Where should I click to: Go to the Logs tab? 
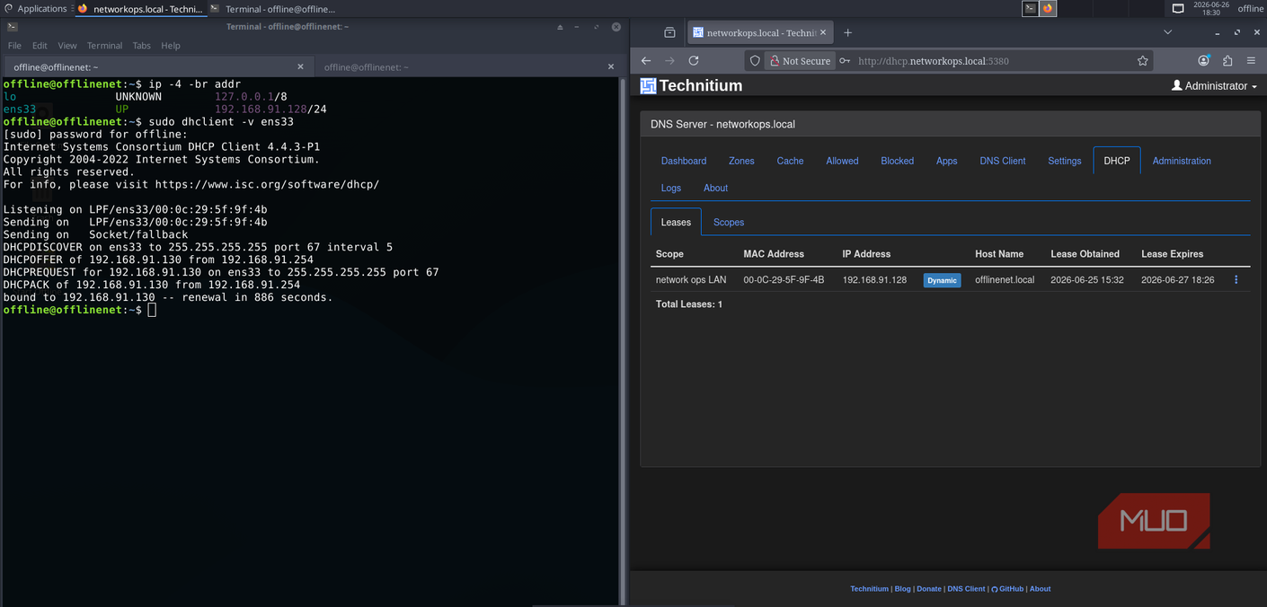click(671, 188)
